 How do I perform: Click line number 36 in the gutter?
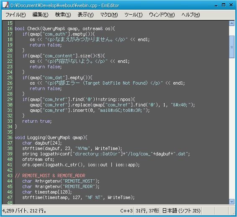pos(10,137)
